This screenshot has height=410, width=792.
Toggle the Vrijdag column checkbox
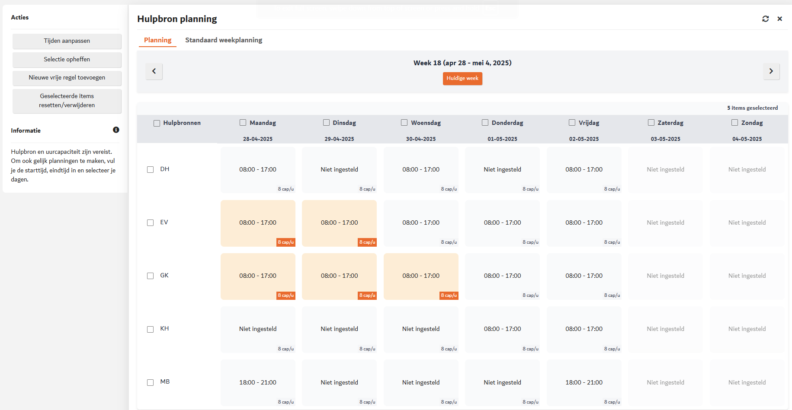click(x=572, y=123)
